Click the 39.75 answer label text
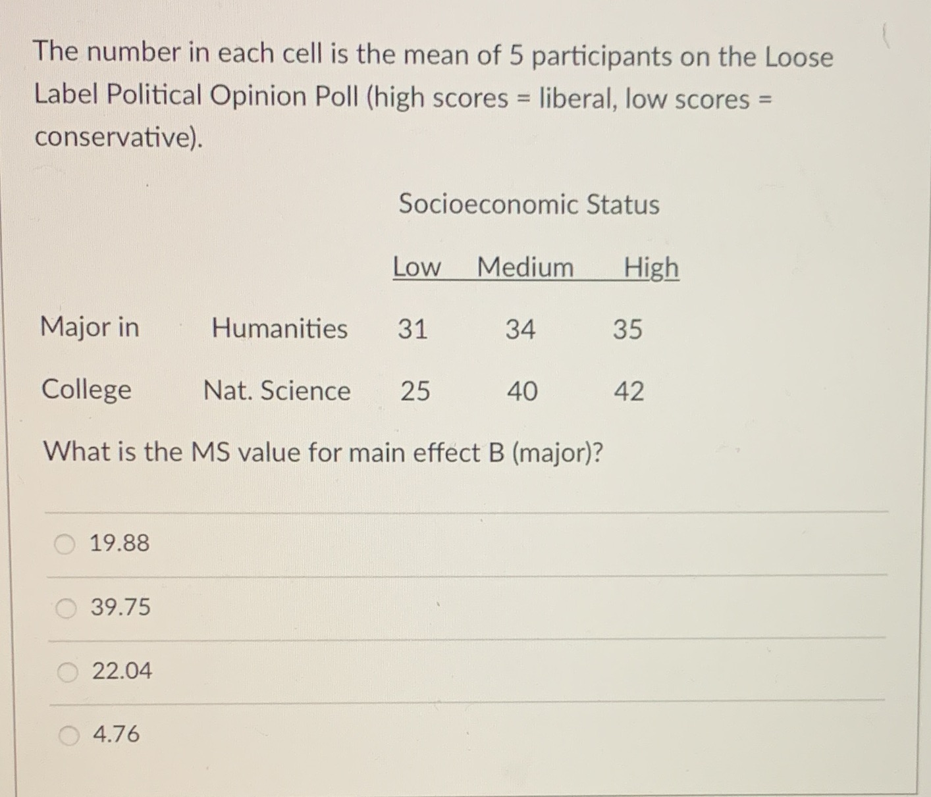 [x=120, y=607]
